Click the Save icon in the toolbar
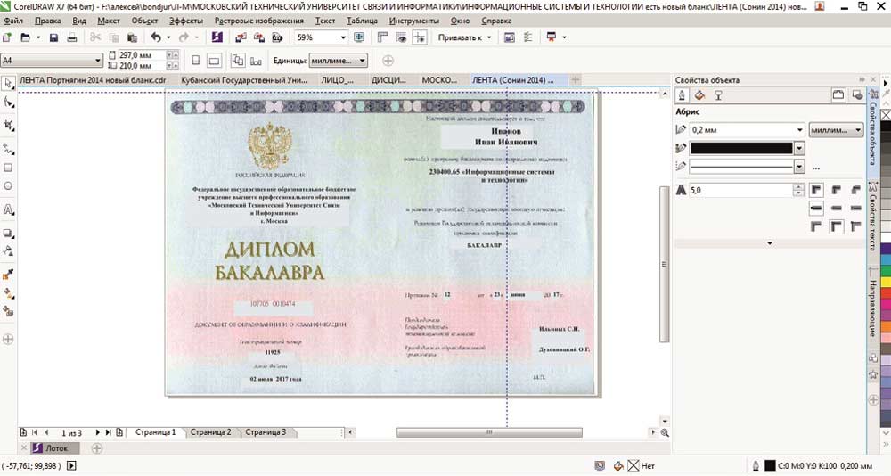The height and width of the screenshot is (476, 891). [54, 37]
